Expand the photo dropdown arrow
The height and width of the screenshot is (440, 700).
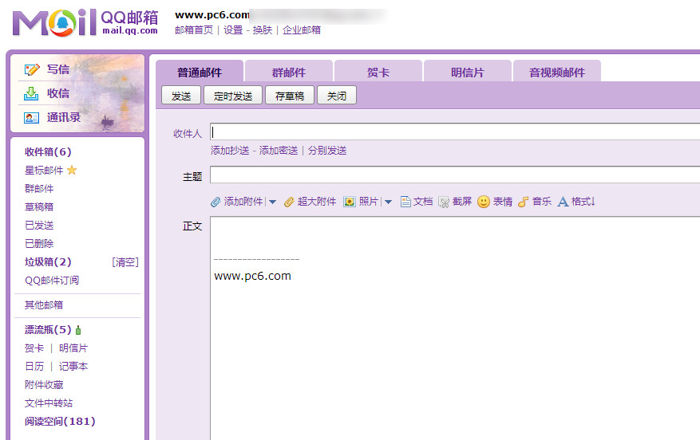click(x=389, y=202)
